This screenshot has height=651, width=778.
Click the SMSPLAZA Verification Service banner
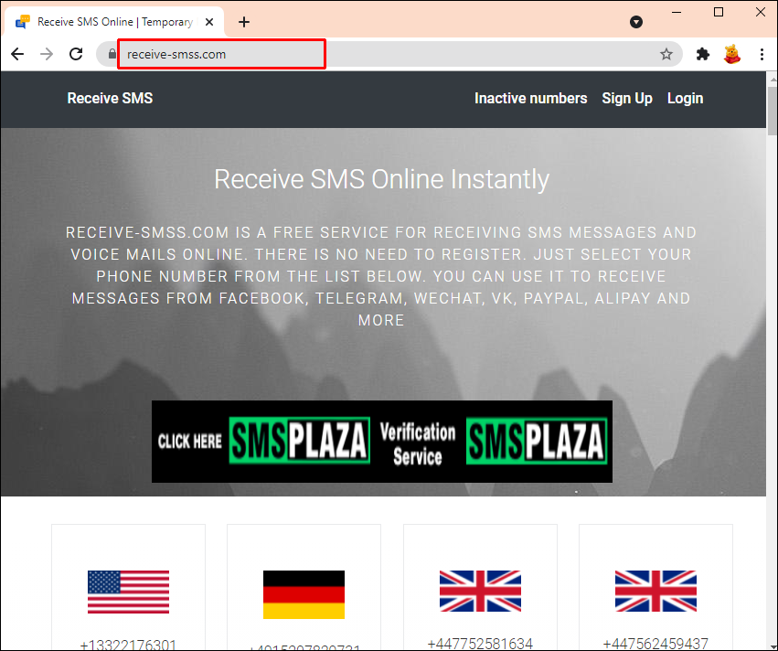pos(381,441)
